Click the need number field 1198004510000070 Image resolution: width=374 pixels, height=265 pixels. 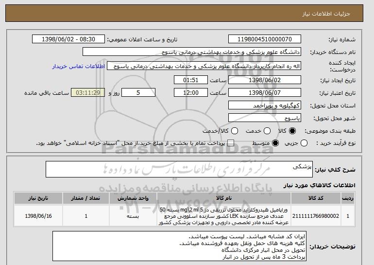tap(265, 39)
